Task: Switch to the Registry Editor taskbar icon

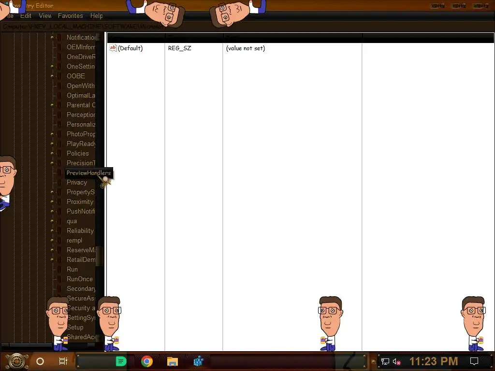Action: (x=198, y=361)
